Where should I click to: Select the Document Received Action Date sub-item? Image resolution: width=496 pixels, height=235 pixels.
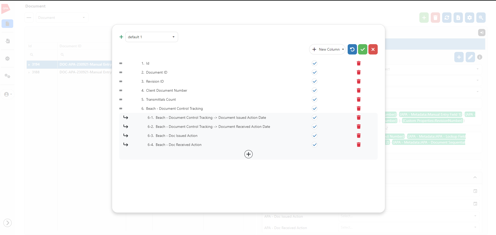(213, 127)
